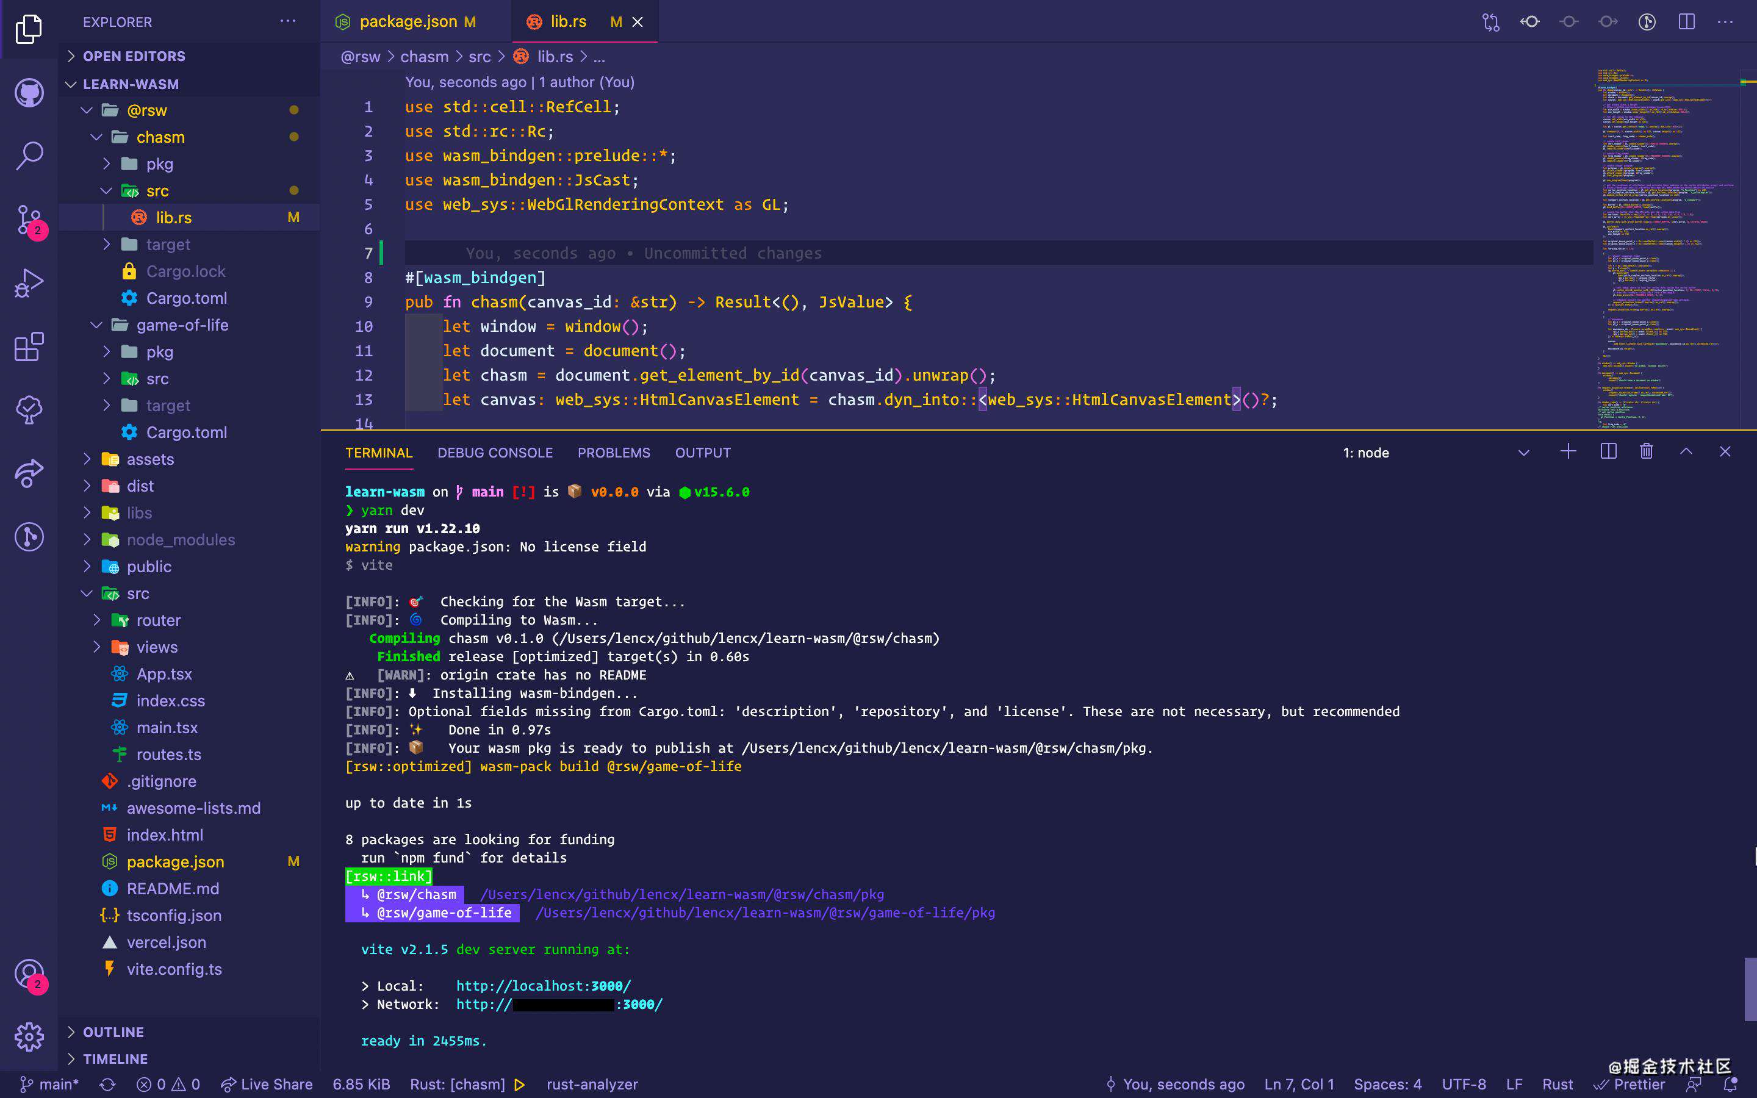The height and width of the screenshot is (1098, 1757).
Task: Select the PROBLEMS tab in terminal panel
Action: [614, 451]
